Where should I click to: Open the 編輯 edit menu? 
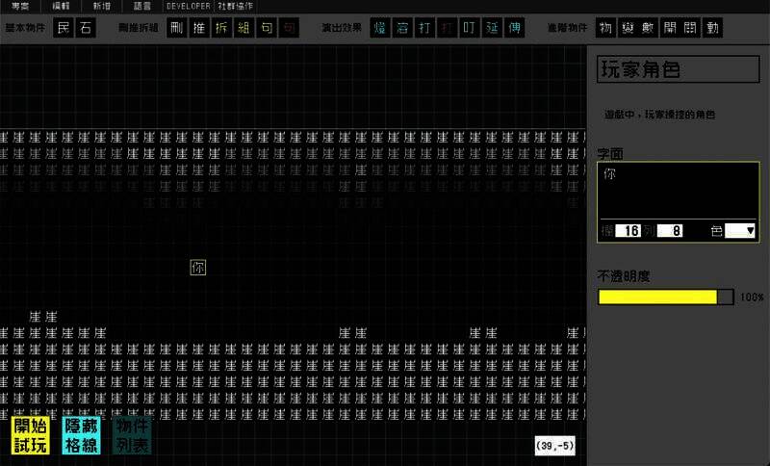click(61, 6)
